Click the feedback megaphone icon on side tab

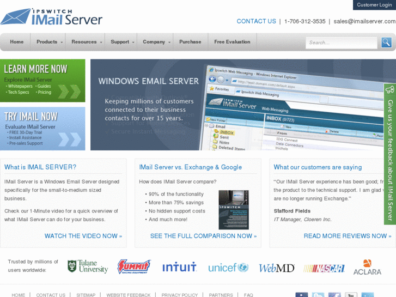389,89
